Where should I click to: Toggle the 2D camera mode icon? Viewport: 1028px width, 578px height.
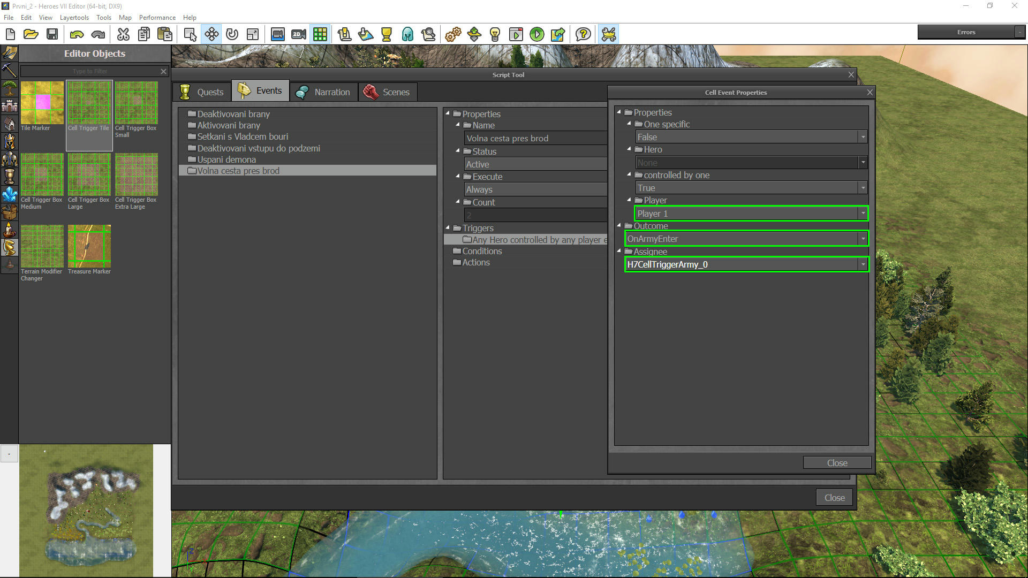(x=299, y=34)
